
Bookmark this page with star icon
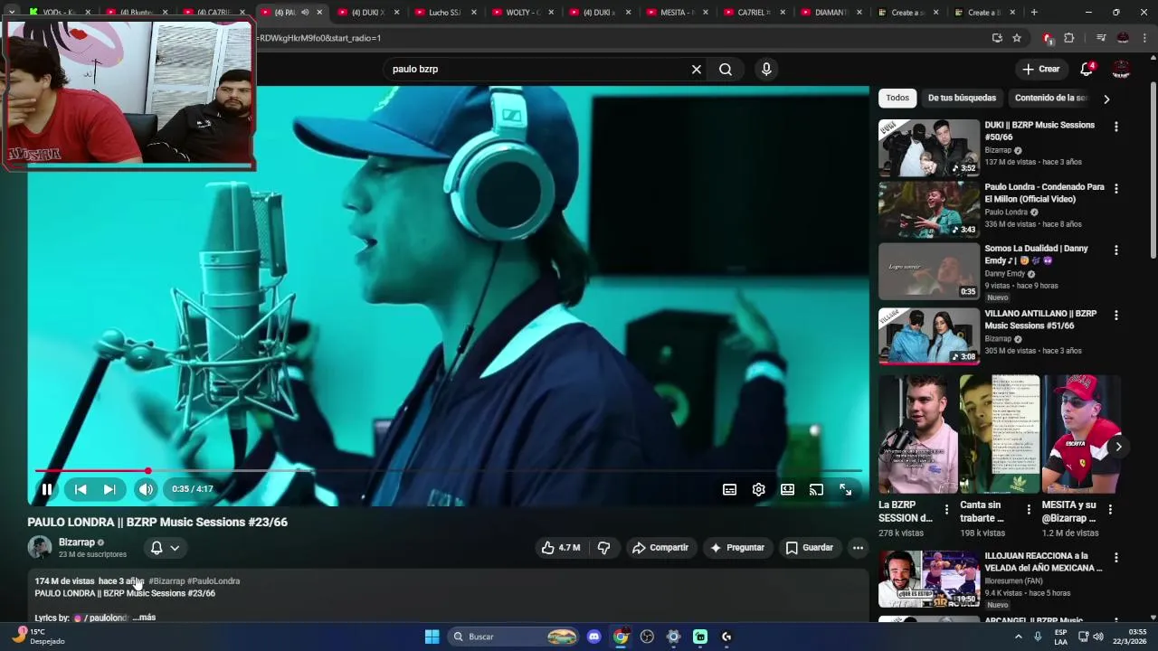tap(1017, 38)
